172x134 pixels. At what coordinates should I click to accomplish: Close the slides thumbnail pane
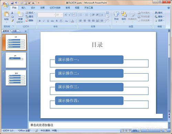[26, 31]
